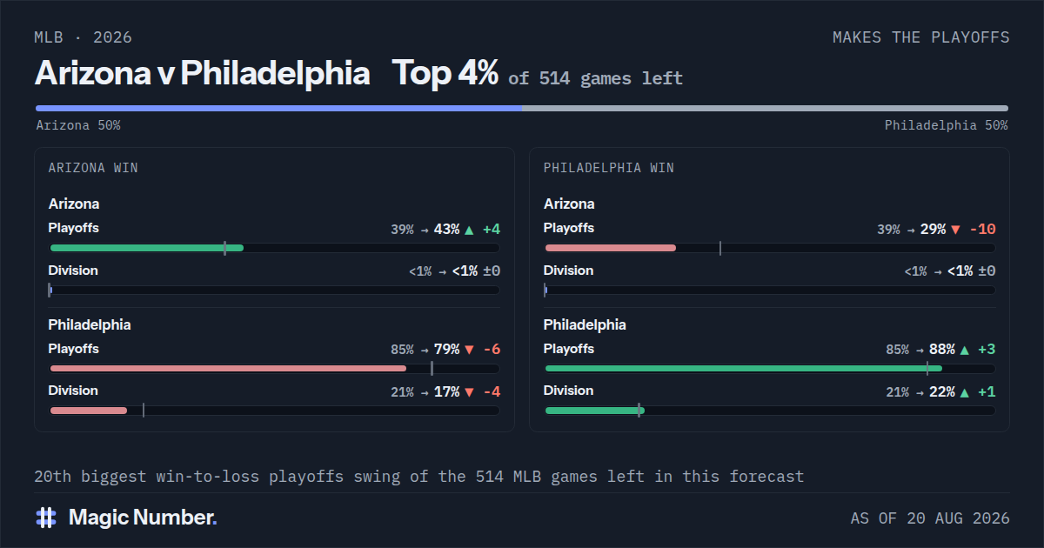
Task: Select the PHILADELPHIA WIN panel header
Action: [x=609, y=168]
